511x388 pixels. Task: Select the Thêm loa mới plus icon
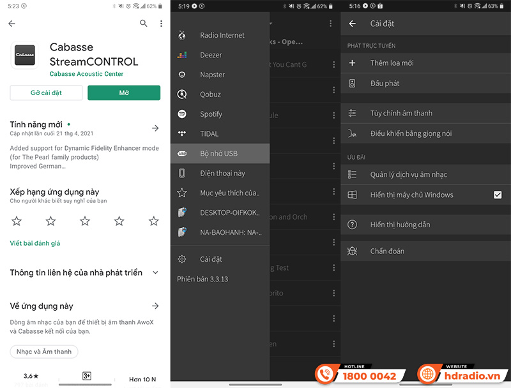(x=352, y=63)
